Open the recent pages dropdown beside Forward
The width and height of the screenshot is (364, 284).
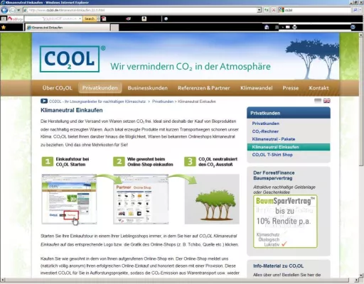click(18, 10)
